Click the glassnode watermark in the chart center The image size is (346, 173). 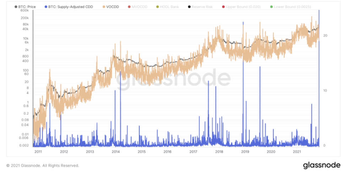pyautogui.click(x=173, y=80)
